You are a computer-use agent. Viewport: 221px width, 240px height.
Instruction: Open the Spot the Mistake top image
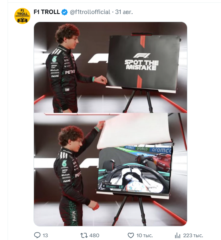point(110,67)
